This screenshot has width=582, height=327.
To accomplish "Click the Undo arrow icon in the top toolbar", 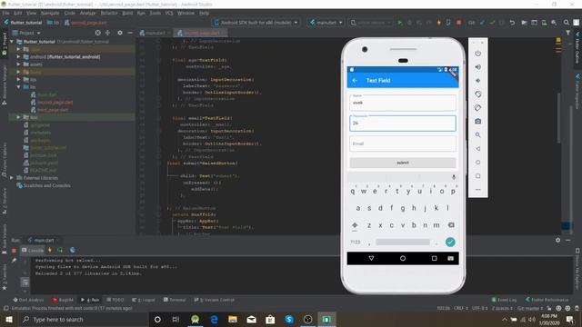I will 512,23.
